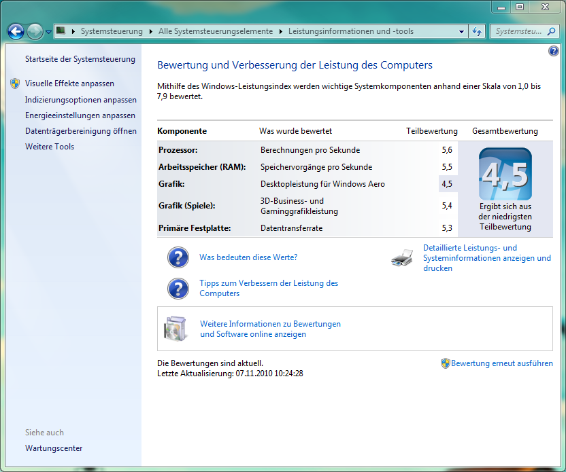Open the address bar history dropdown
This screenshot has height=472, width=566.
coord(461,32)
